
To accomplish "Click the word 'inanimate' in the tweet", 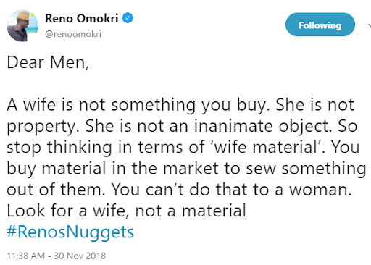I will coord(233,126).
